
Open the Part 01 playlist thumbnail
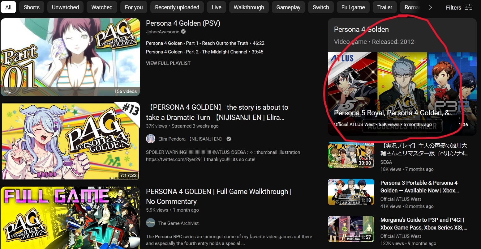(70, 57)
